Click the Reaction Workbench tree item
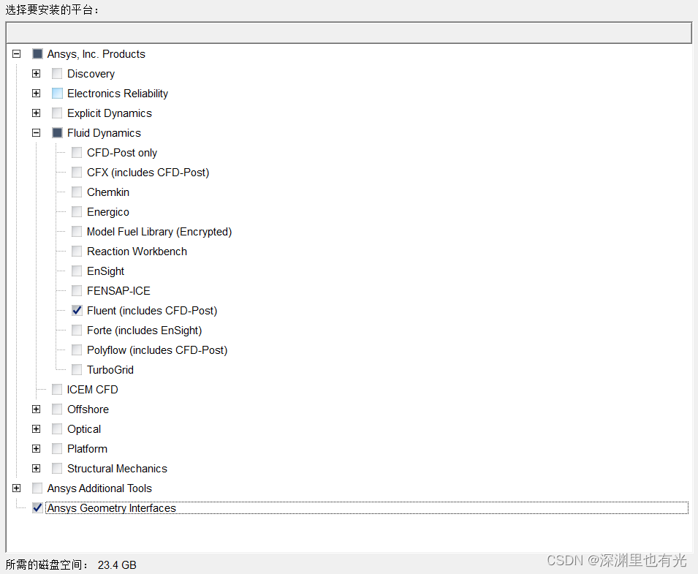The height and width of the screenshot is (574, 698). pyautogui.click(x=137, y=252)
